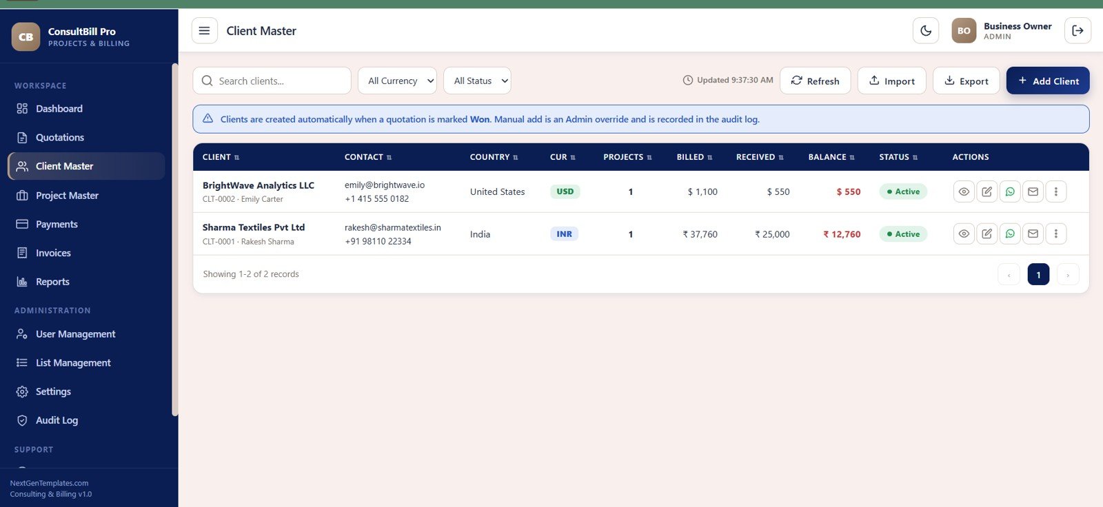Toggle dark mode with the moon icon

tap(926, 30)
